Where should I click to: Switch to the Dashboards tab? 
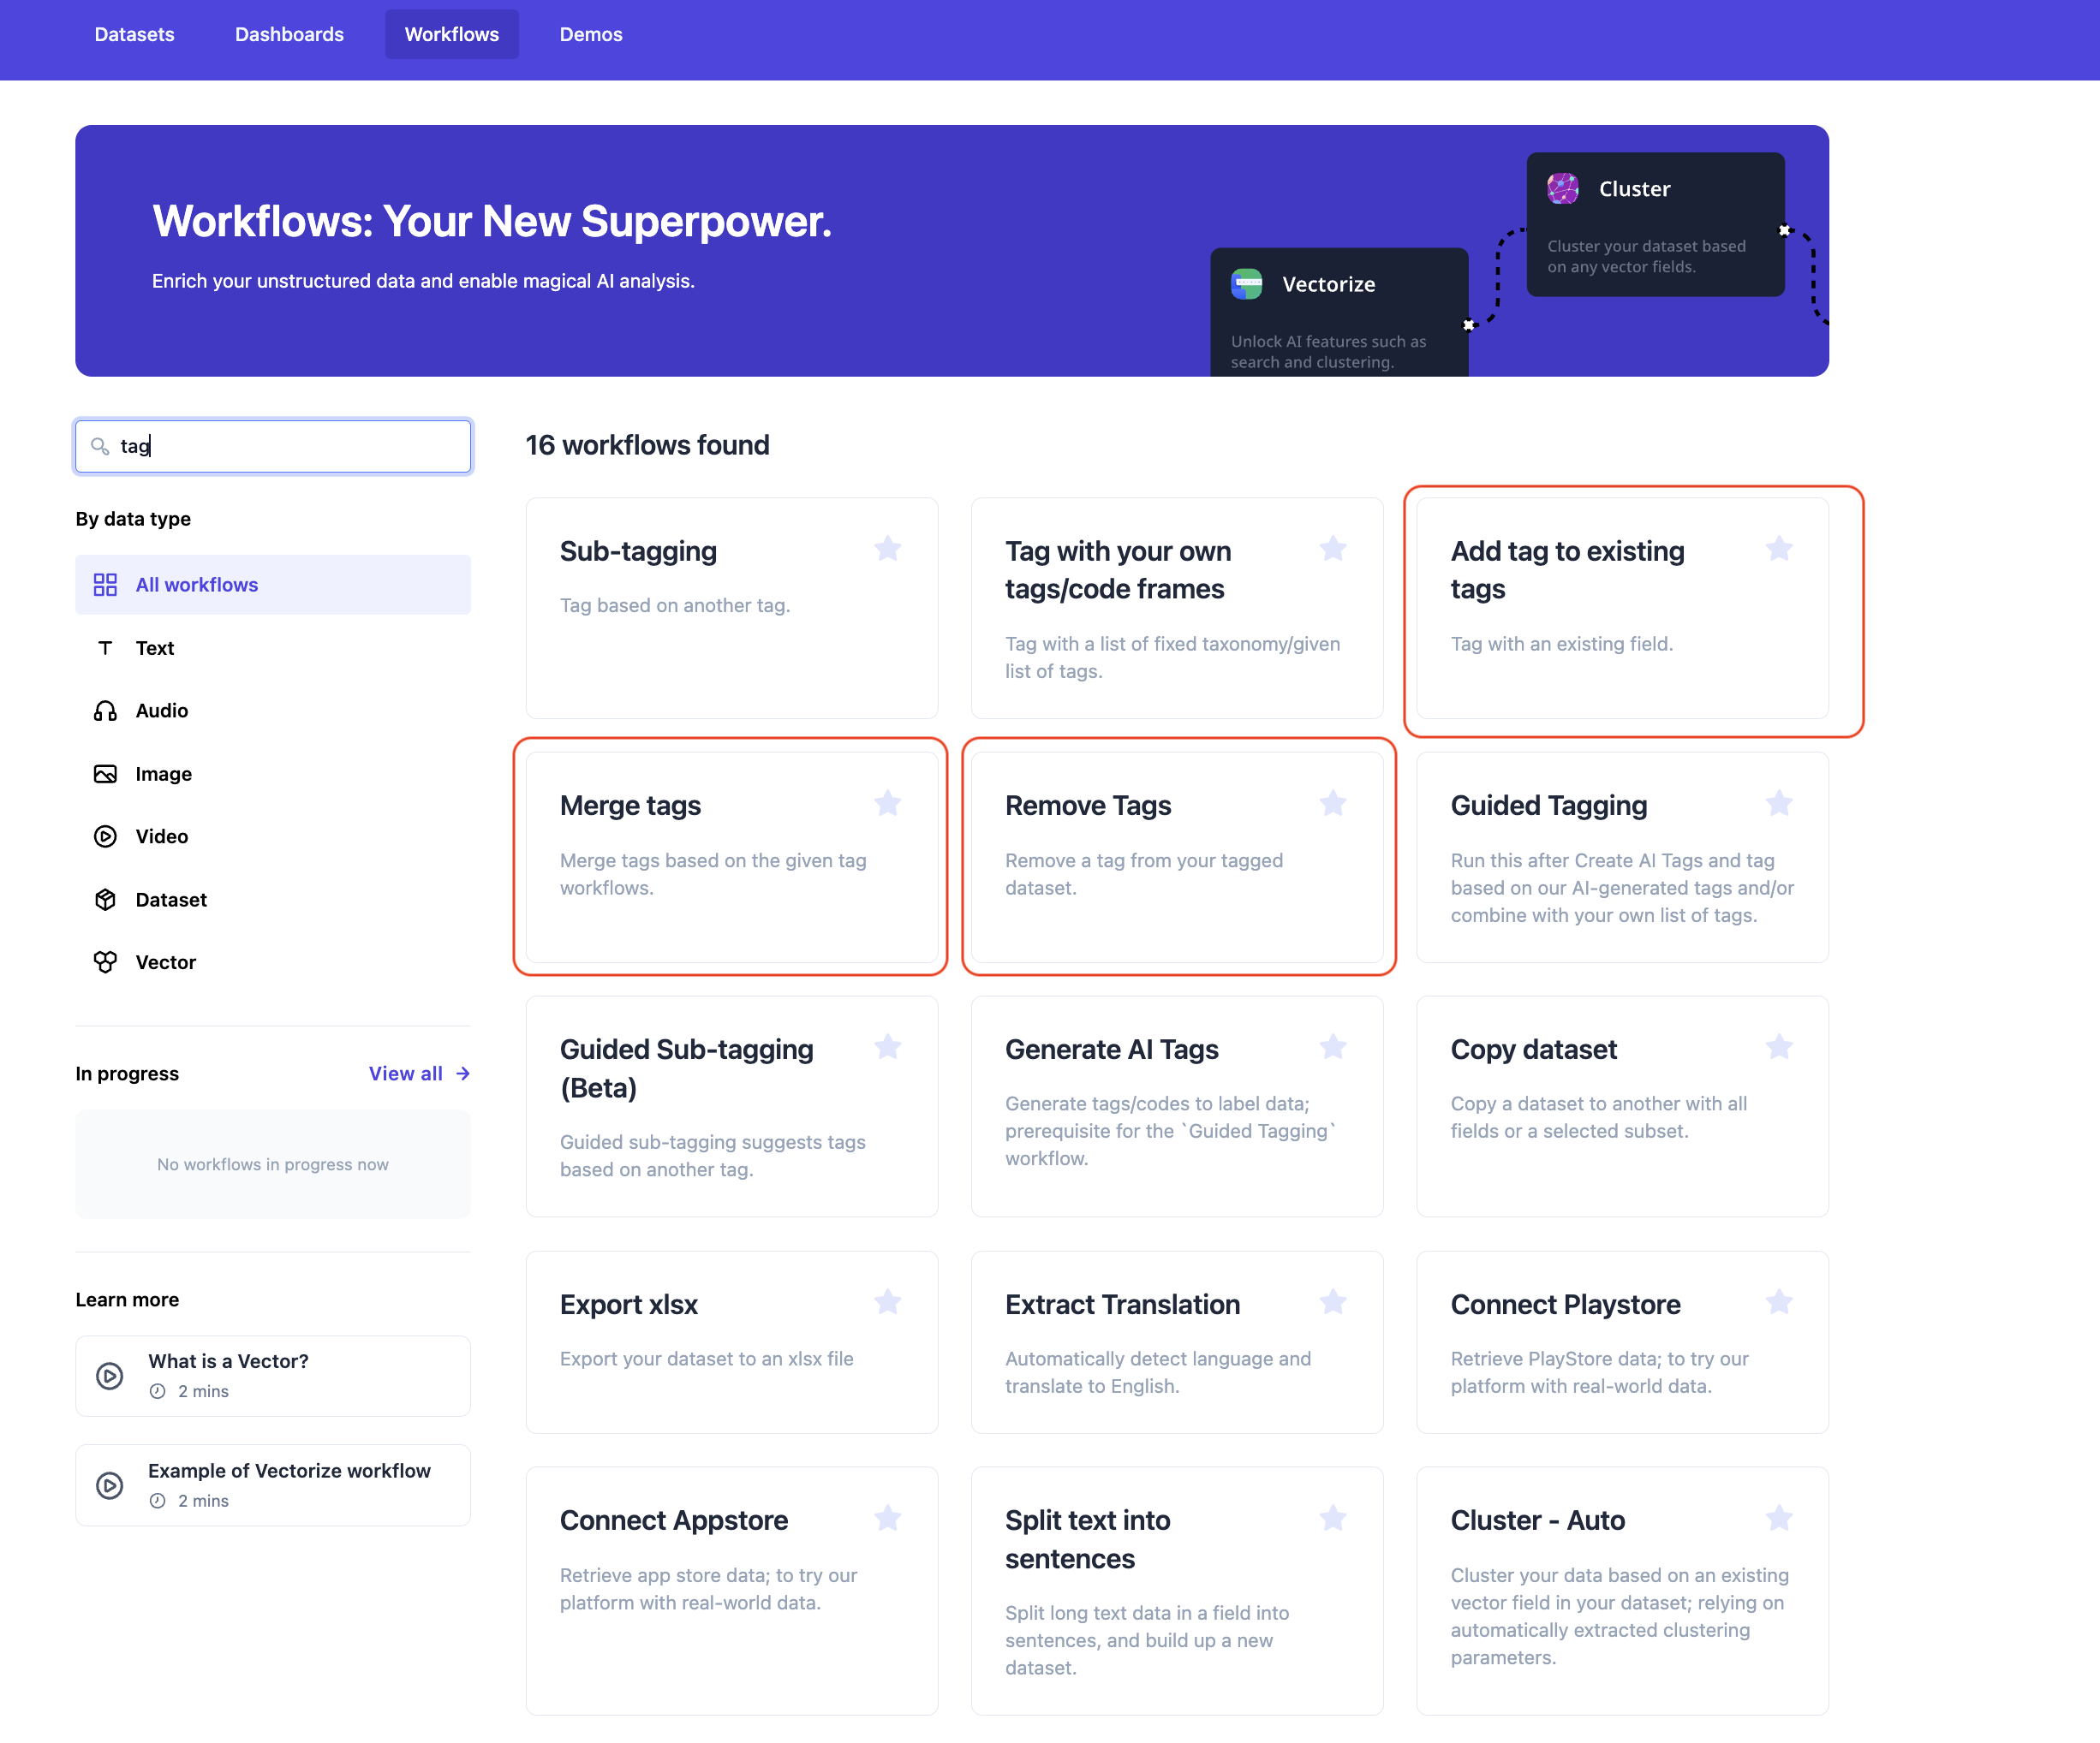[289, 34]
